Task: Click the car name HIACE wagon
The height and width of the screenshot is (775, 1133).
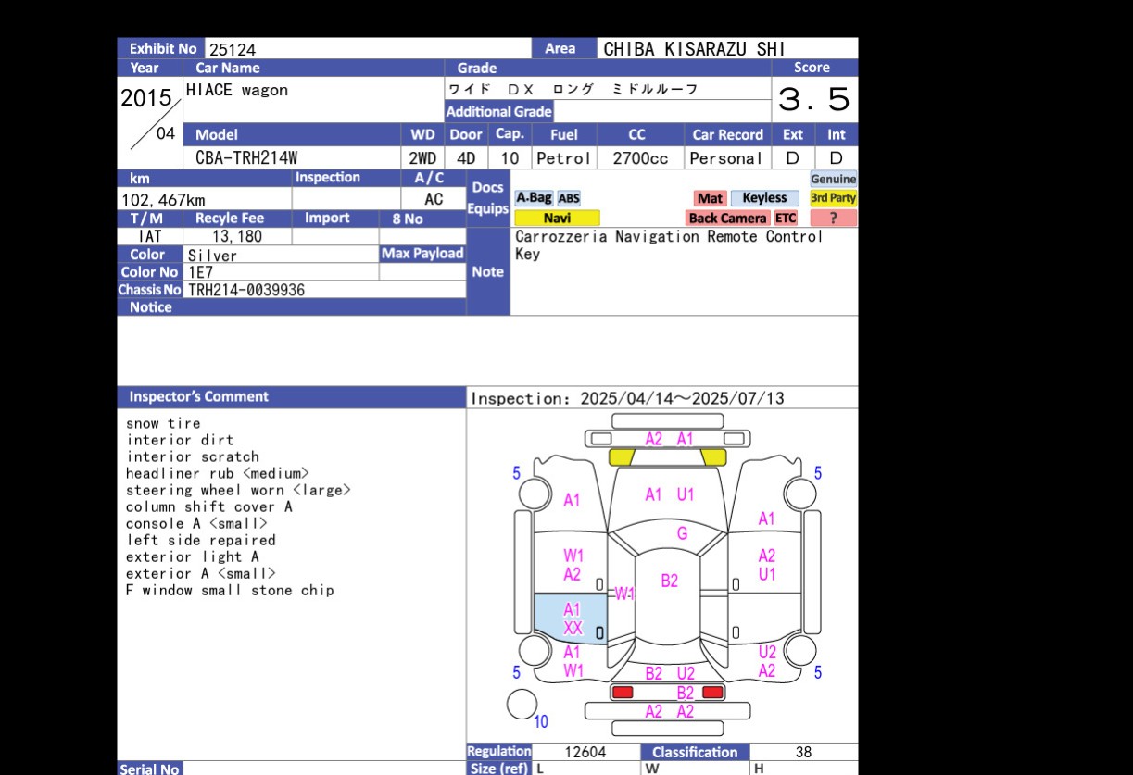Action: 237,90
